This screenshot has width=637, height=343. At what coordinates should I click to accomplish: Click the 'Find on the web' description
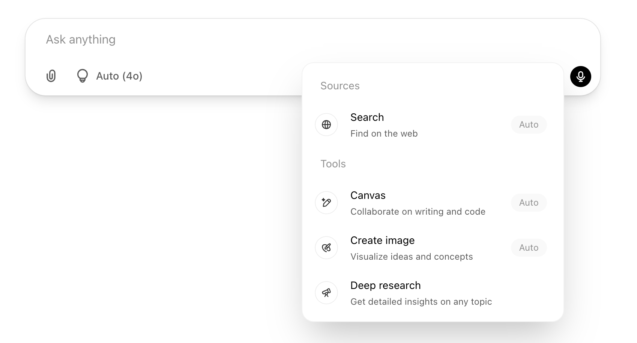384,134
